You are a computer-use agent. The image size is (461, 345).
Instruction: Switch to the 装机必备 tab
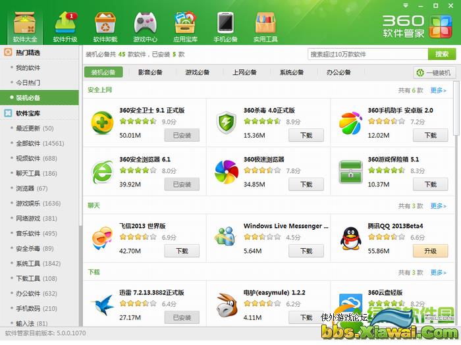click(103, 72)
